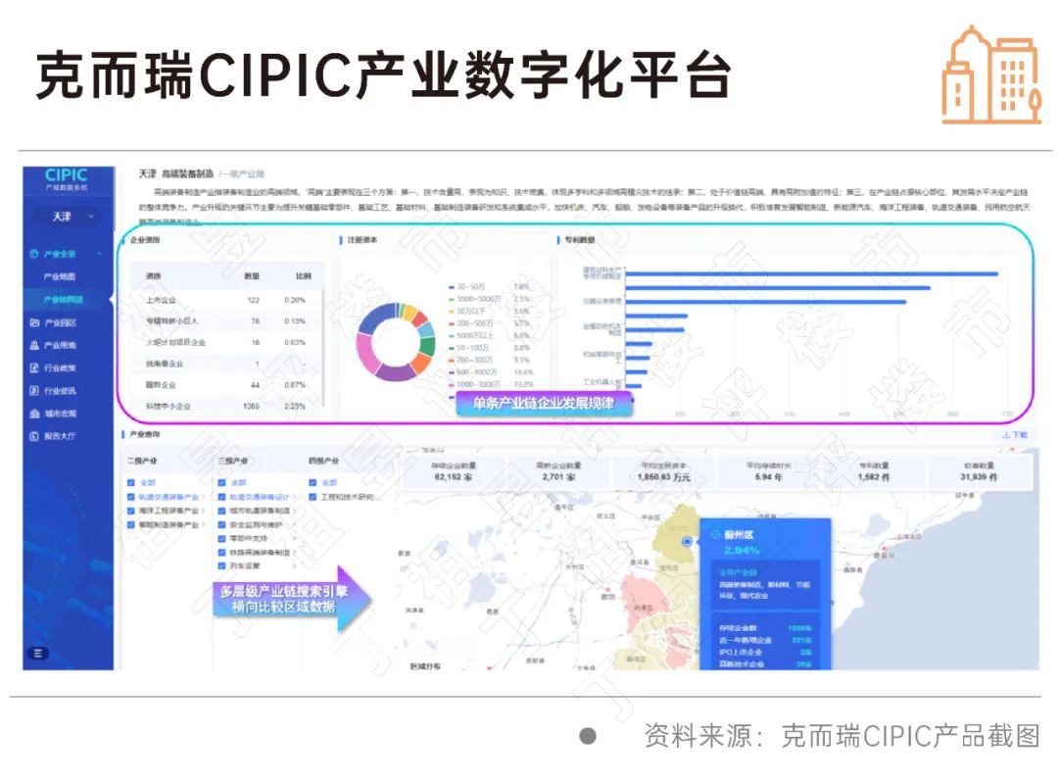Toggle the 轨道交通装备设计 checkbox
The width and height of the screenshot is (1058, 784).
[x=222, y=497]
